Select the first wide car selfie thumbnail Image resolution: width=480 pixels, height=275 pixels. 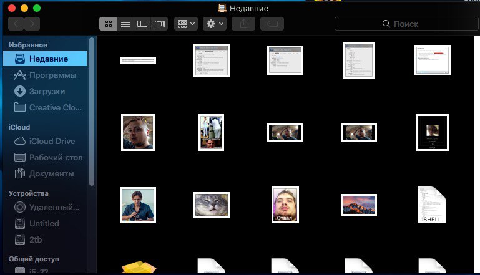coord(285,133)
